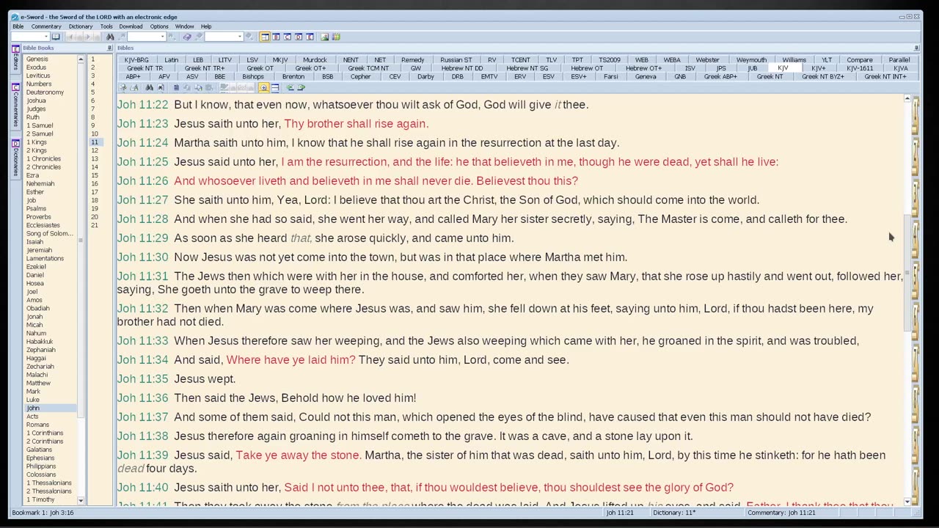The height and width of the screenshot is (528, 939).
Task: Open the Dictionaries side tab
Action: point(15,158)
